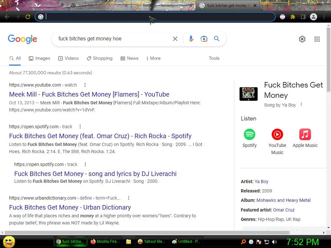
Task: Click the vertical scrollbar down arrow
Action: pos(328,228)
